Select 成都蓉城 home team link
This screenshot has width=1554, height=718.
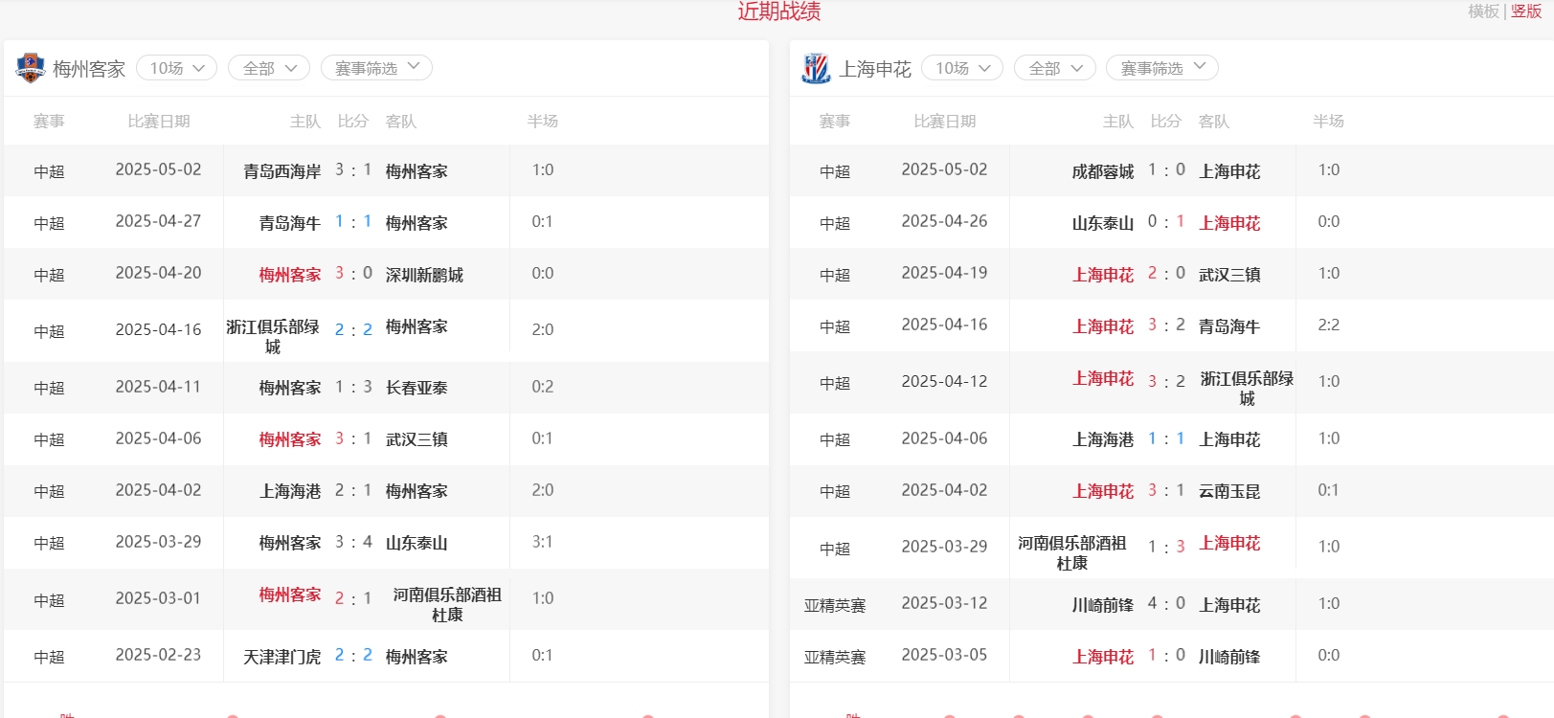point(1102,171)
